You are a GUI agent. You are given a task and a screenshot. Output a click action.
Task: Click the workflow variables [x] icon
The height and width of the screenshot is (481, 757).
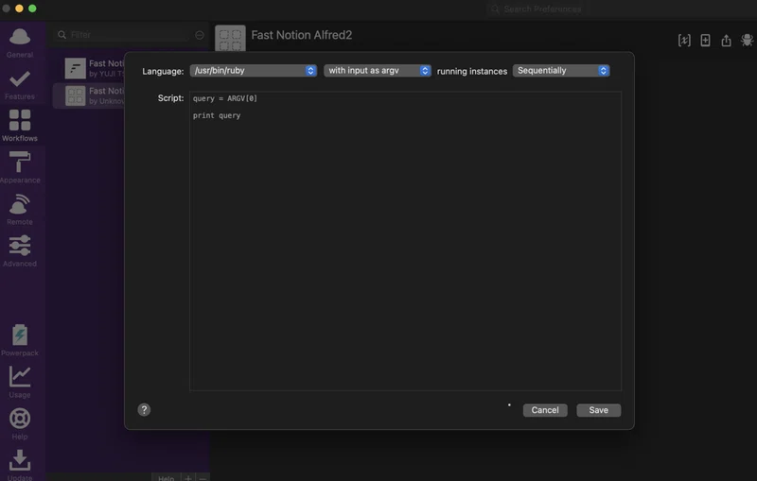684,41
